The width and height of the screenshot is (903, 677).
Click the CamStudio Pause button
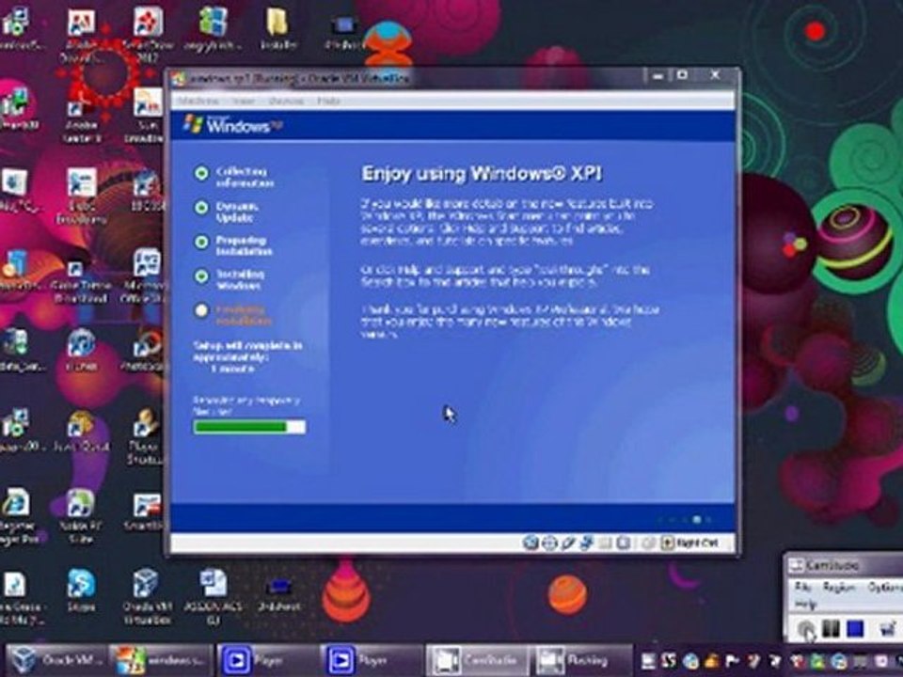(830, 628)
